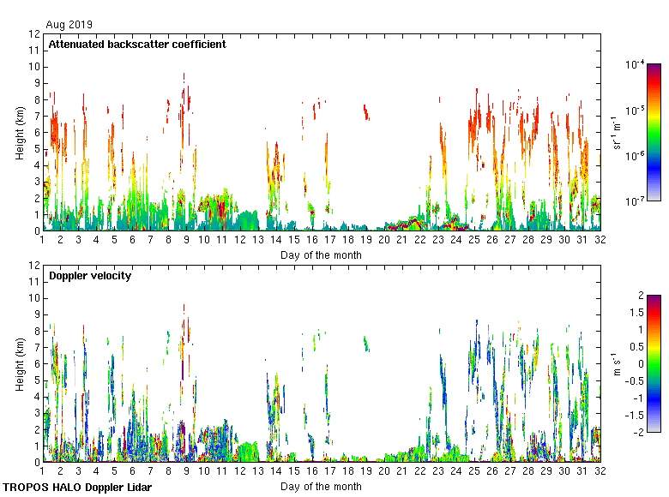Click the 10⁻⁷ label on the backscatter colorbar
Viewport: 669px width, 497px height.
coord(635,201)
